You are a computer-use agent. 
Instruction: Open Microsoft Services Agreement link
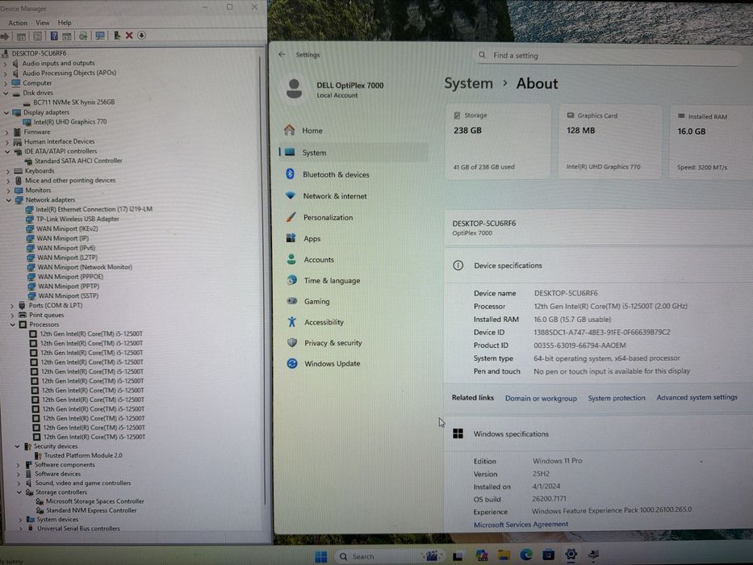(521, 525)
